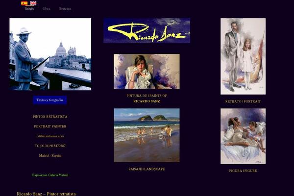Image resolution: width=294 pixels, height=196 pixels.
Task: Open the seated woman portrait painting thumbnail
Action: click(147, 72)
